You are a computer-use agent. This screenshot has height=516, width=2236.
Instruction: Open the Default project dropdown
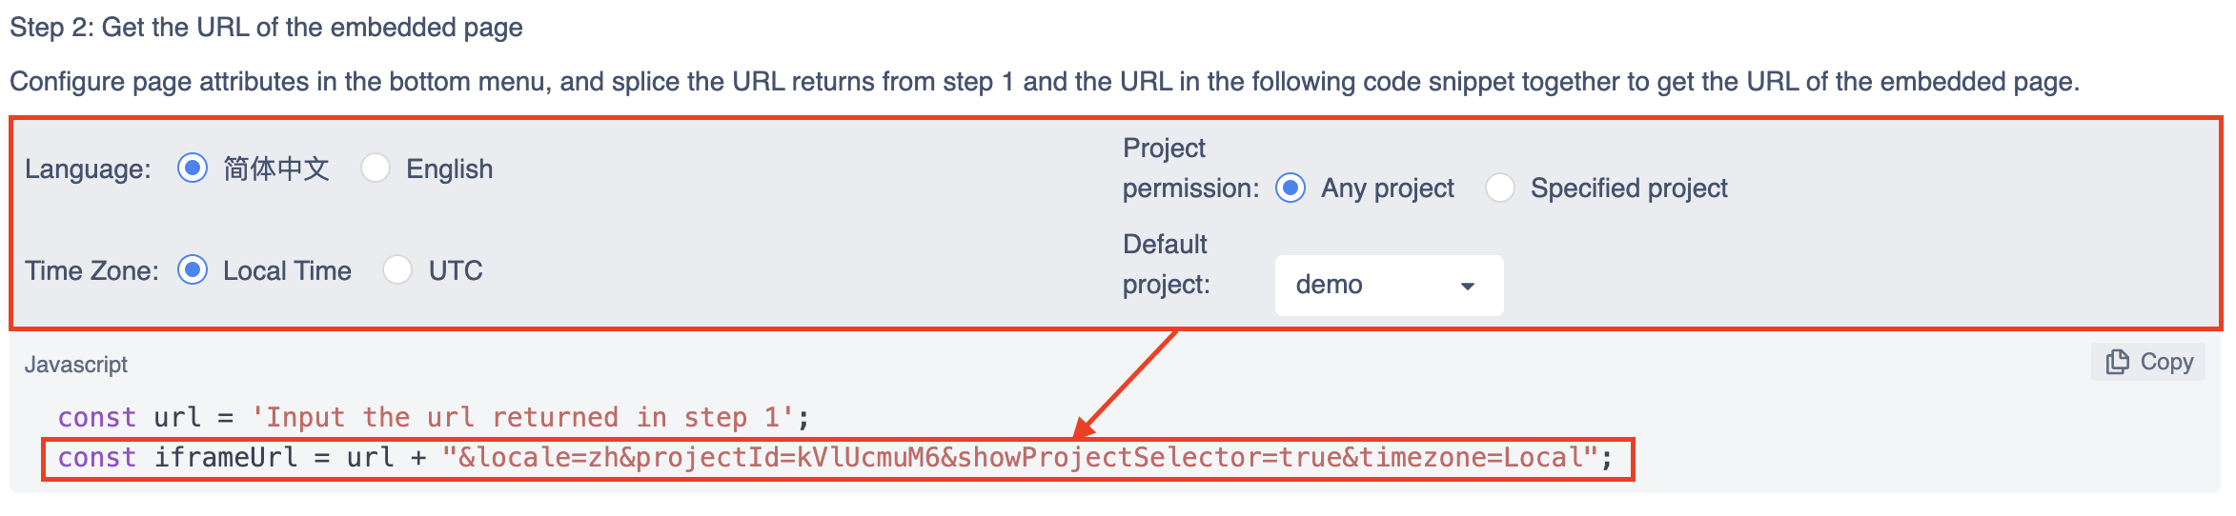[1389, 285]
